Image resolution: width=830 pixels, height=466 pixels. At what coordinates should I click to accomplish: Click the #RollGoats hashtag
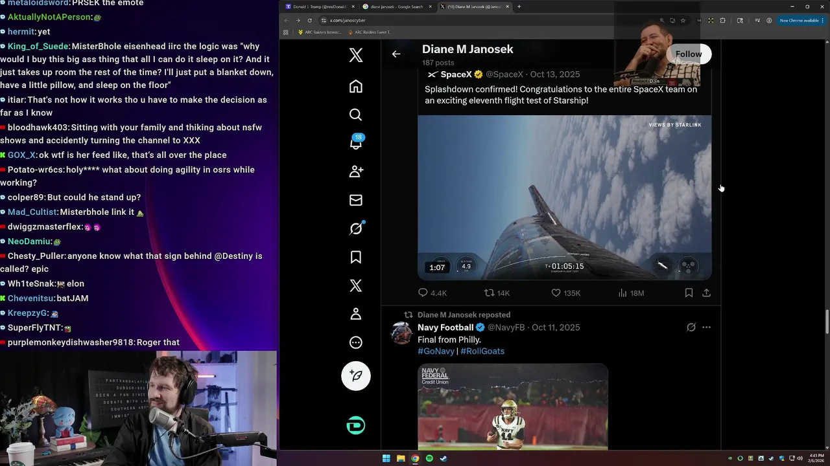tap(482, 351)
